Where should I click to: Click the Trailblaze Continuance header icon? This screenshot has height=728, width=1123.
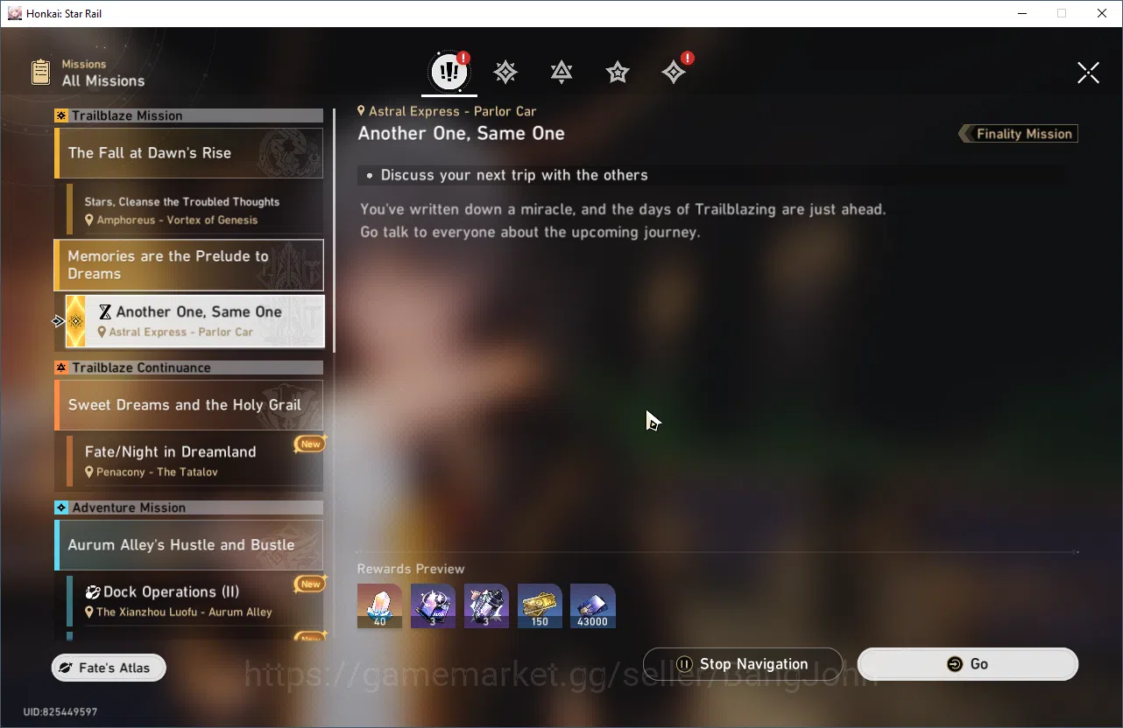coord(61,367)
